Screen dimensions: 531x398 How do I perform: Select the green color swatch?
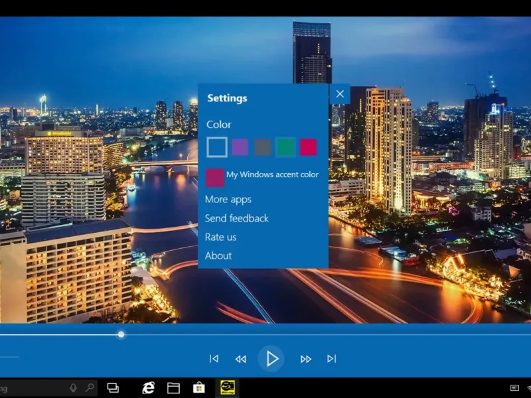click(285, 147)
